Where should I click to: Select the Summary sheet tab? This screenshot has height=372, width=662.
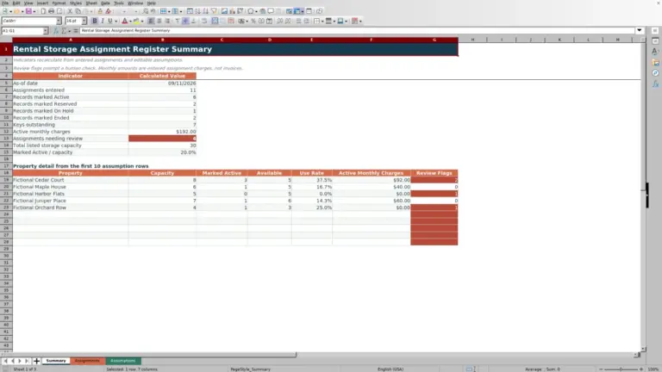point(56,361)
